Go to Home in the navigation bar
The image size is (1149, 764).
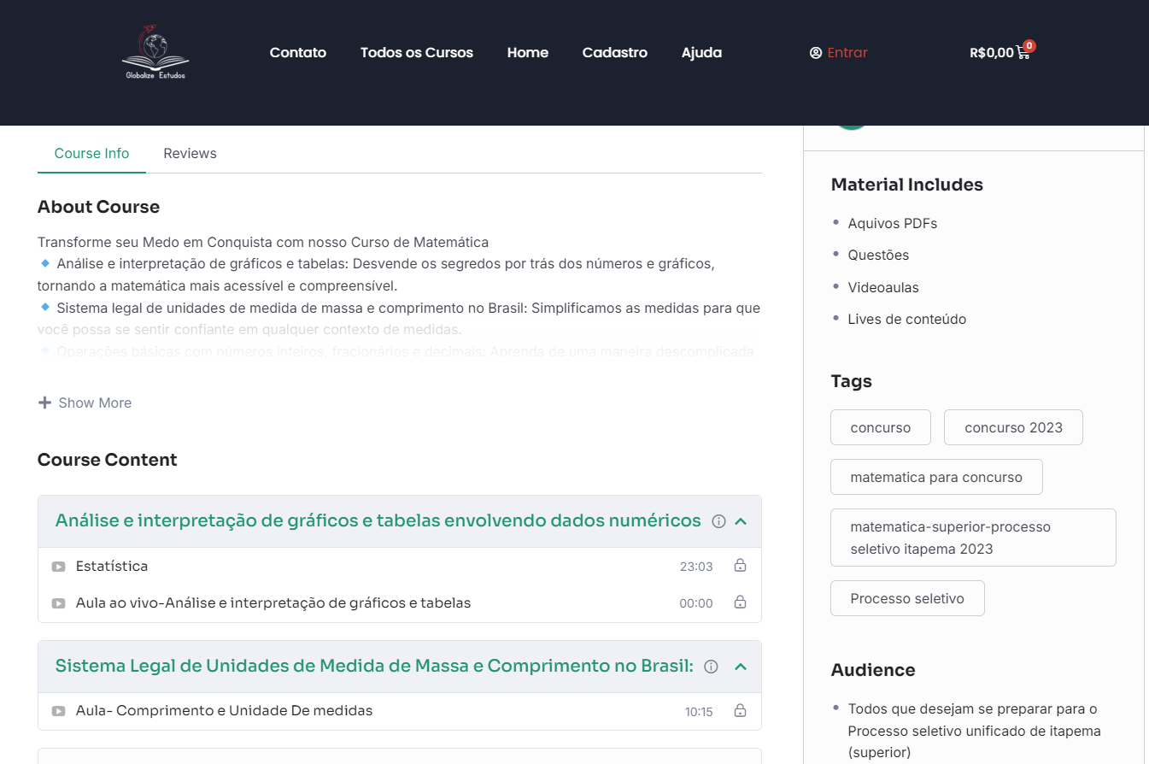(x=528, y=52)
